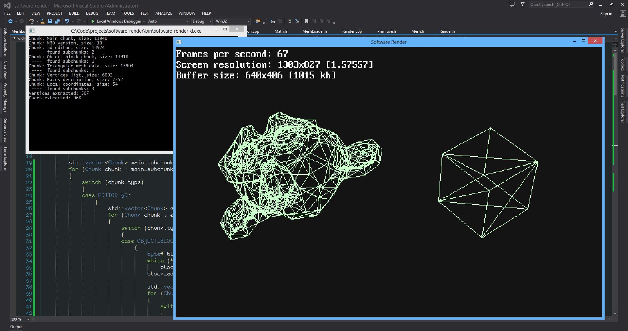
Task: Switch to the Math.h document tab
Action: pos(280,31)
